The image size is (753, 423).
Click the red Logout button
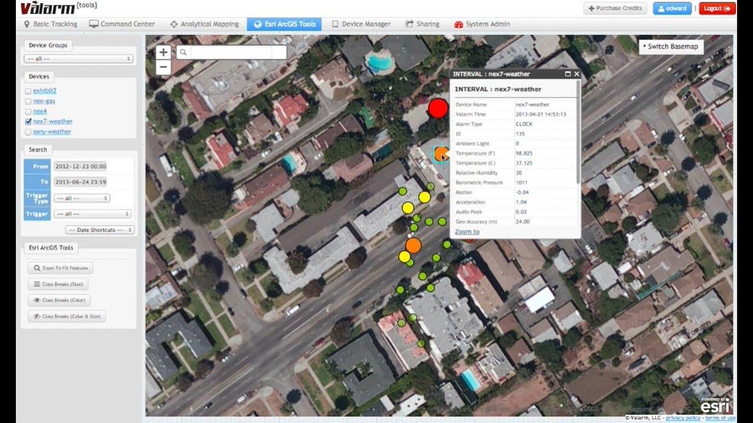[717, 8]
